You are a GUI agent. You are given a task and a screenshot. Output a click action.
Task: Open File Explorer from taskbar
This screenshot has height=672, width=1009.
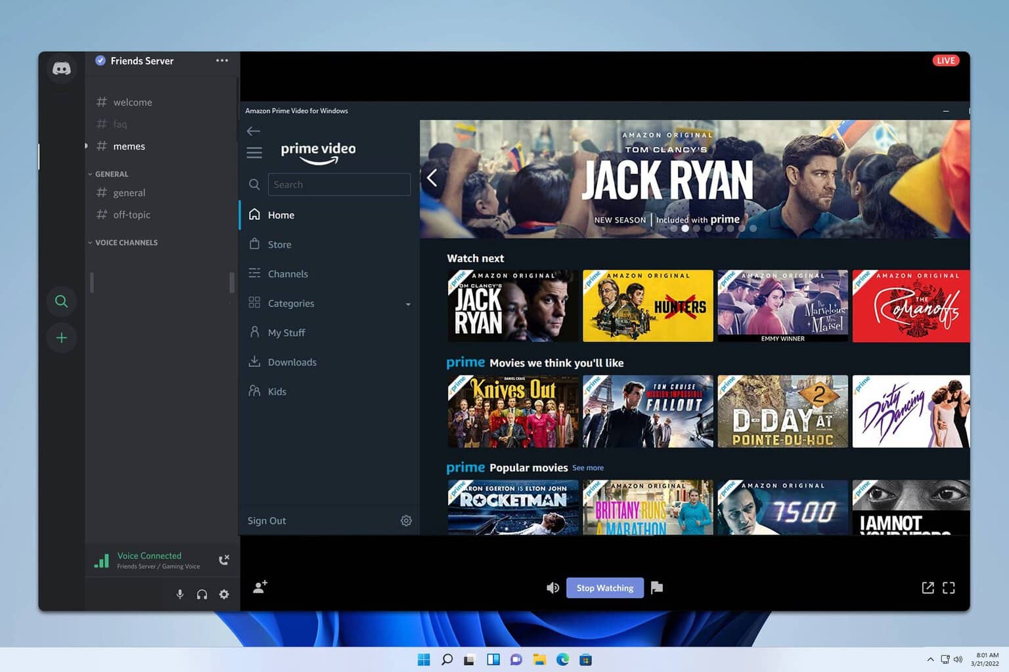tap(539, 660)
